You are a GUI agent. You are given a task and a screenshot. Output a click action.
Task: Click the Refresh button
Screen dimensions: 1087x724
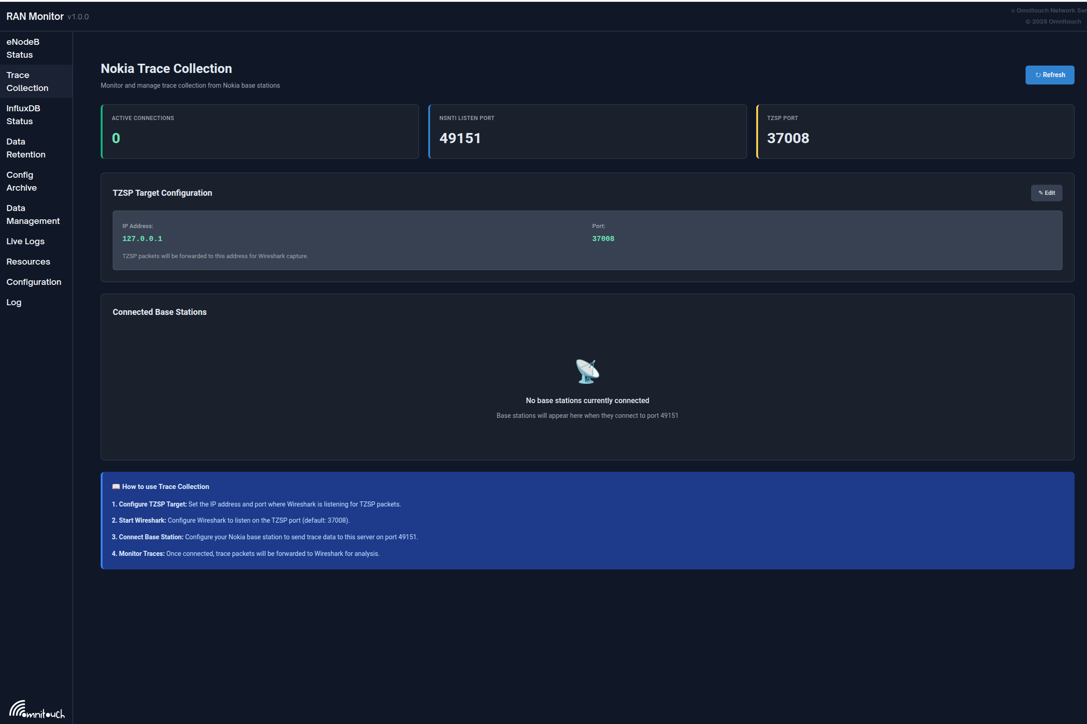click(x=1050, y=75)
